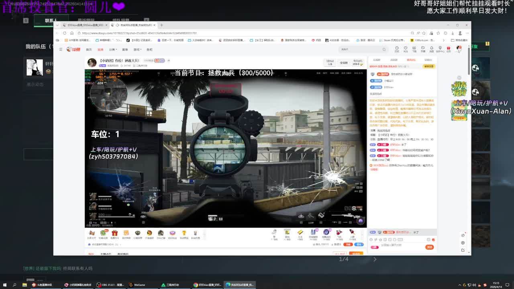Screen dimensions: 514x289
Task: Click the Douyu search input field
Action: [359, 49]
